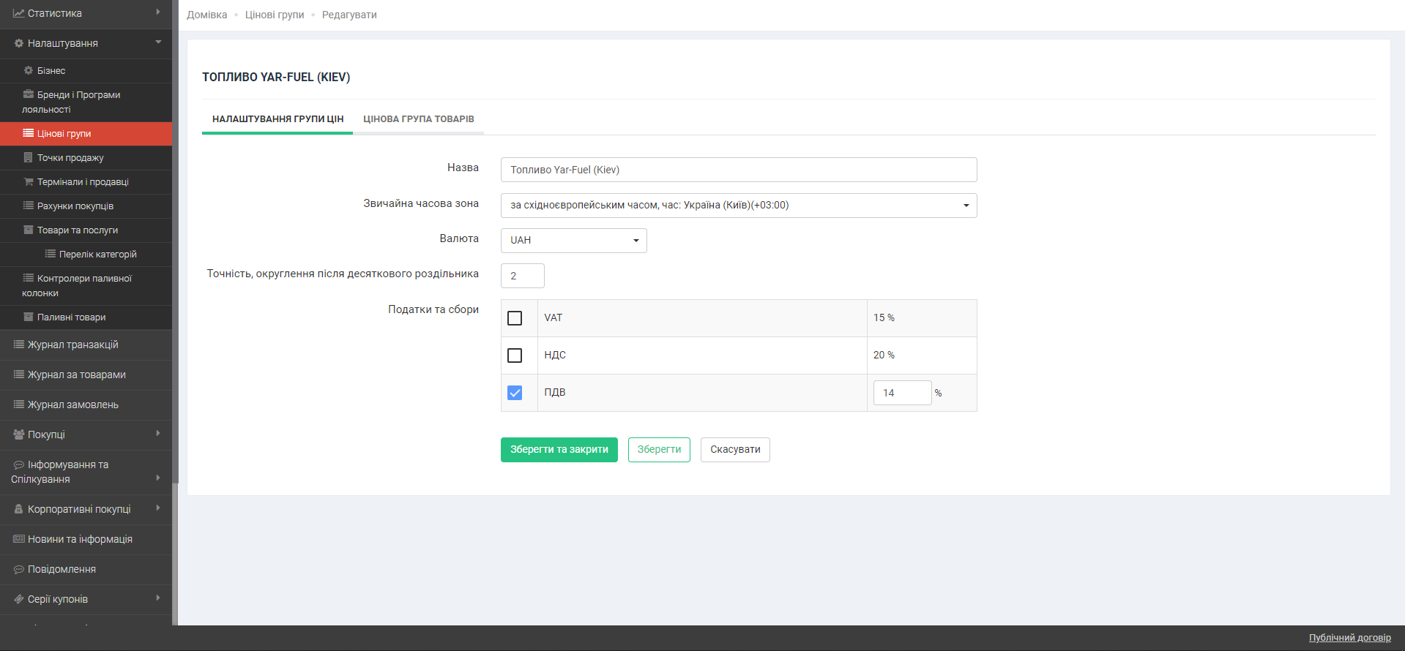Click the Покупці users group icon
This screenshot has width=1405, height=651.
(19, 434)
